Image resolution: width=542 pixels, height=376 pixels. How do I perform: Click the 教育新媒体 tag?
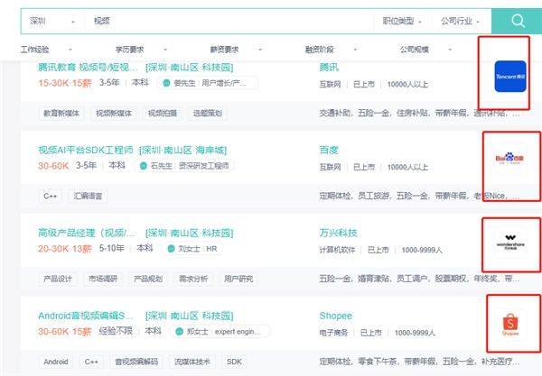coord(60,113)
